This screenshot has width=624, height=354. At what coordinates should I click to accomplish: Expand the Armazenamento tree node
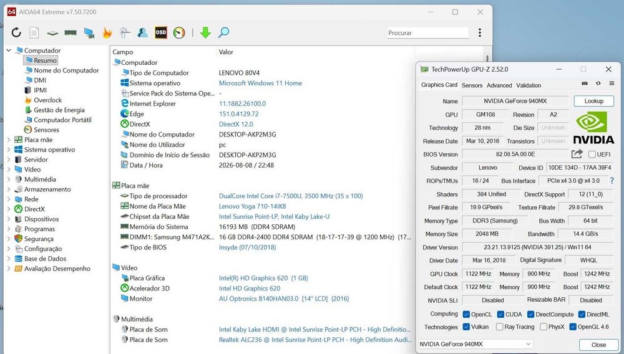(9, 189)
